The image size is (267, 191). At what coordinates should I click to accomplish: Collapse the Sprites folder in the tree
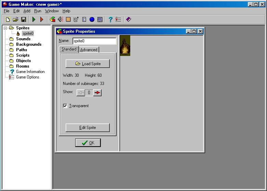coord(5,28)
